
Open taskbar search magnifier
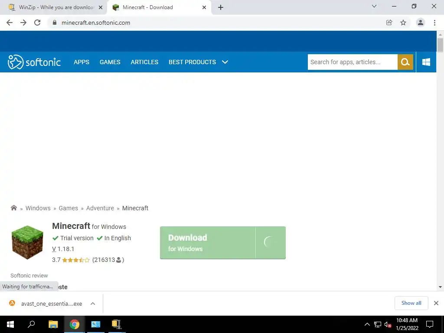pyautogui.click(x=31, y=324)
